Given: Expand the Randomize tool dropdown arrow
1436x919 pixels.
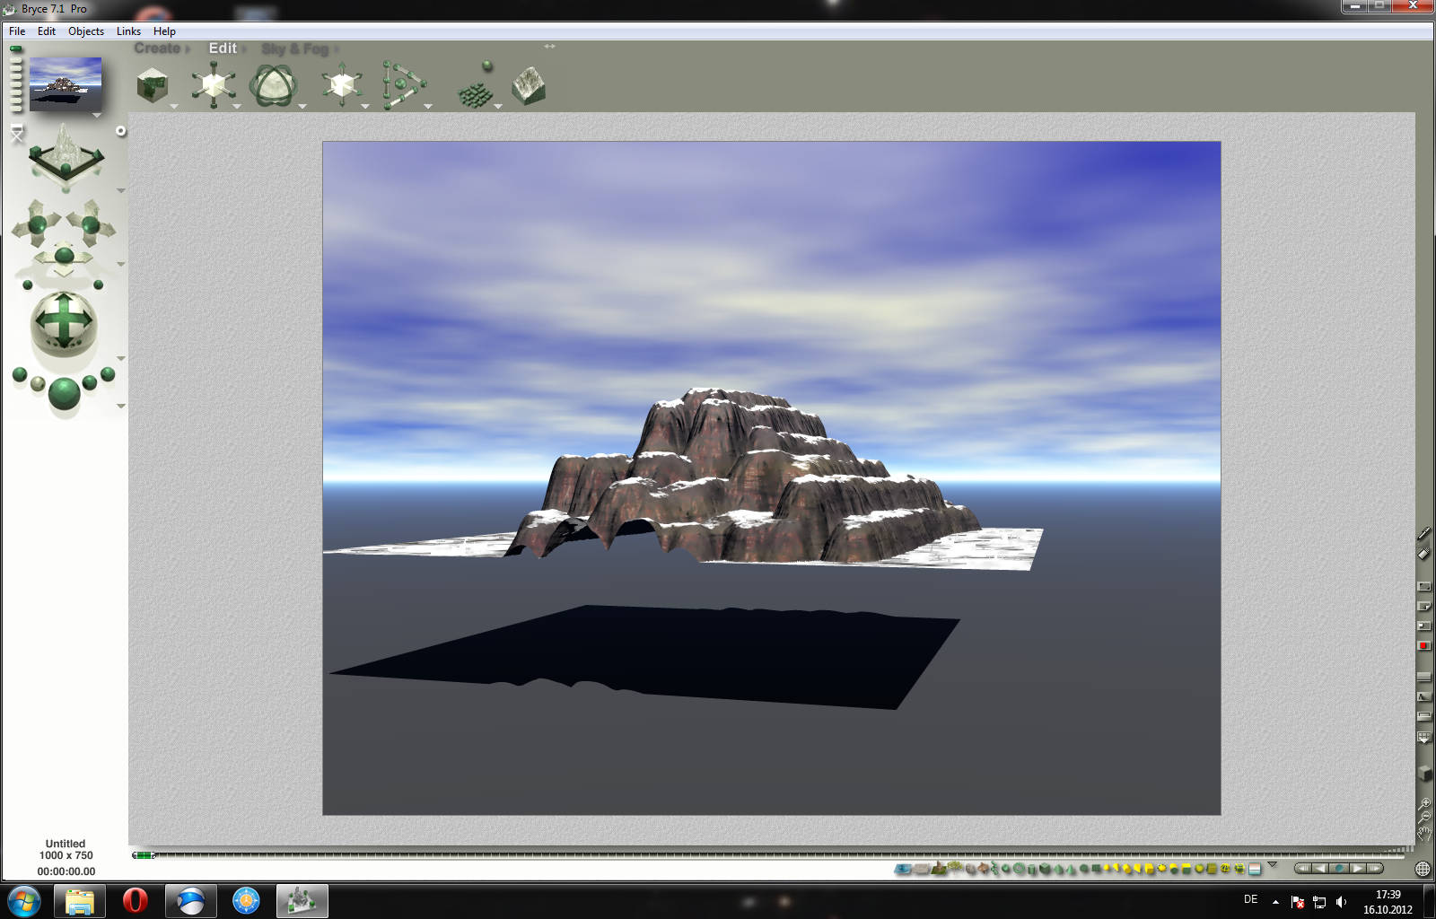Looking at the screenshot, I should click(498, 107).
